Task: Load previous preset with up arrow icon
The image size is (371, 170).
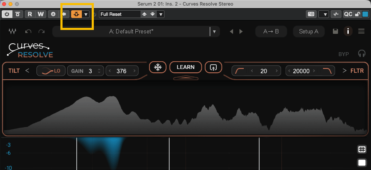Action: 144,15
